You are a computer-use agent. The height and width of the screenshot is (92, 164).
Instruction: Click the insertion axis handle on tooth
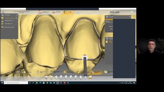[85, 58]
